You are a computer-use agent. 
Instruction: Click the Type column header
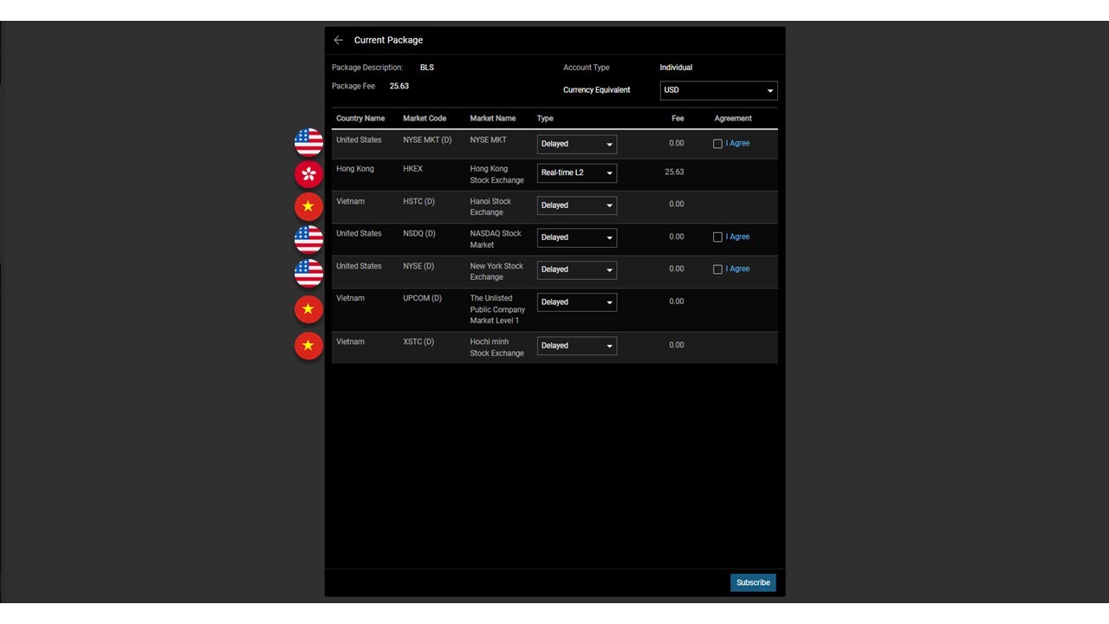545,119
